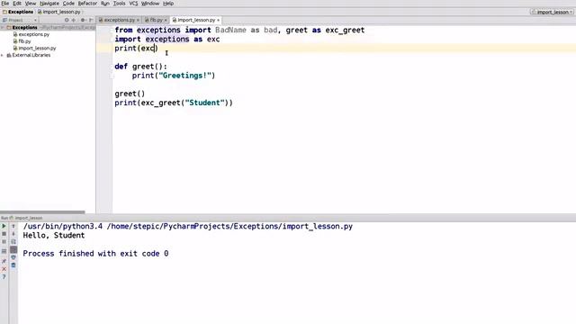Toggle soft-wrap in Run console
This screenshot has height=324, width=576.
click(13, 242)
